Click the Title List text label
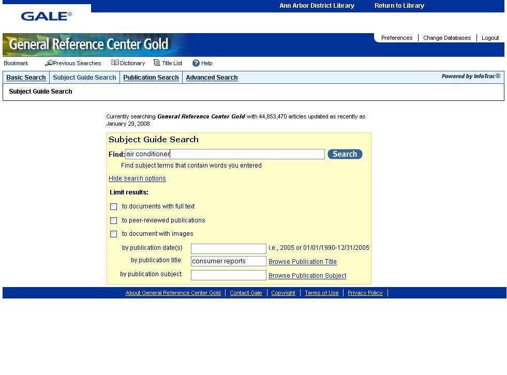 coord(172,63)
